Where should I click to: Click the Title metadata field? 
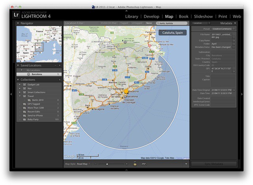click(223, 76)
